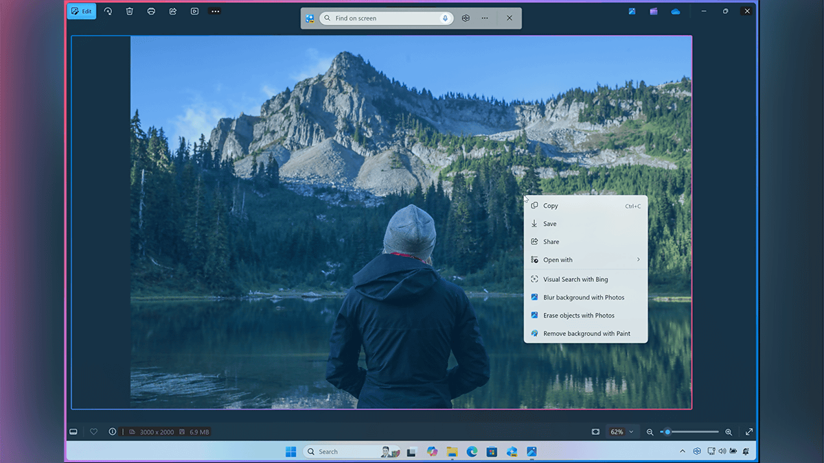Open more options in Find on screen bar
Viewport: 824px width, 463px height.
(x=485, y=19)
